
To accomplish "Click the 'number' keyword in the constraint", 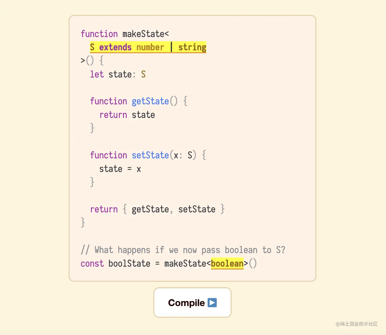I will 150,47.
